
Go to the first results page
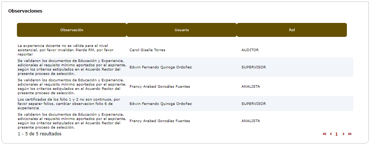[324, 134]
